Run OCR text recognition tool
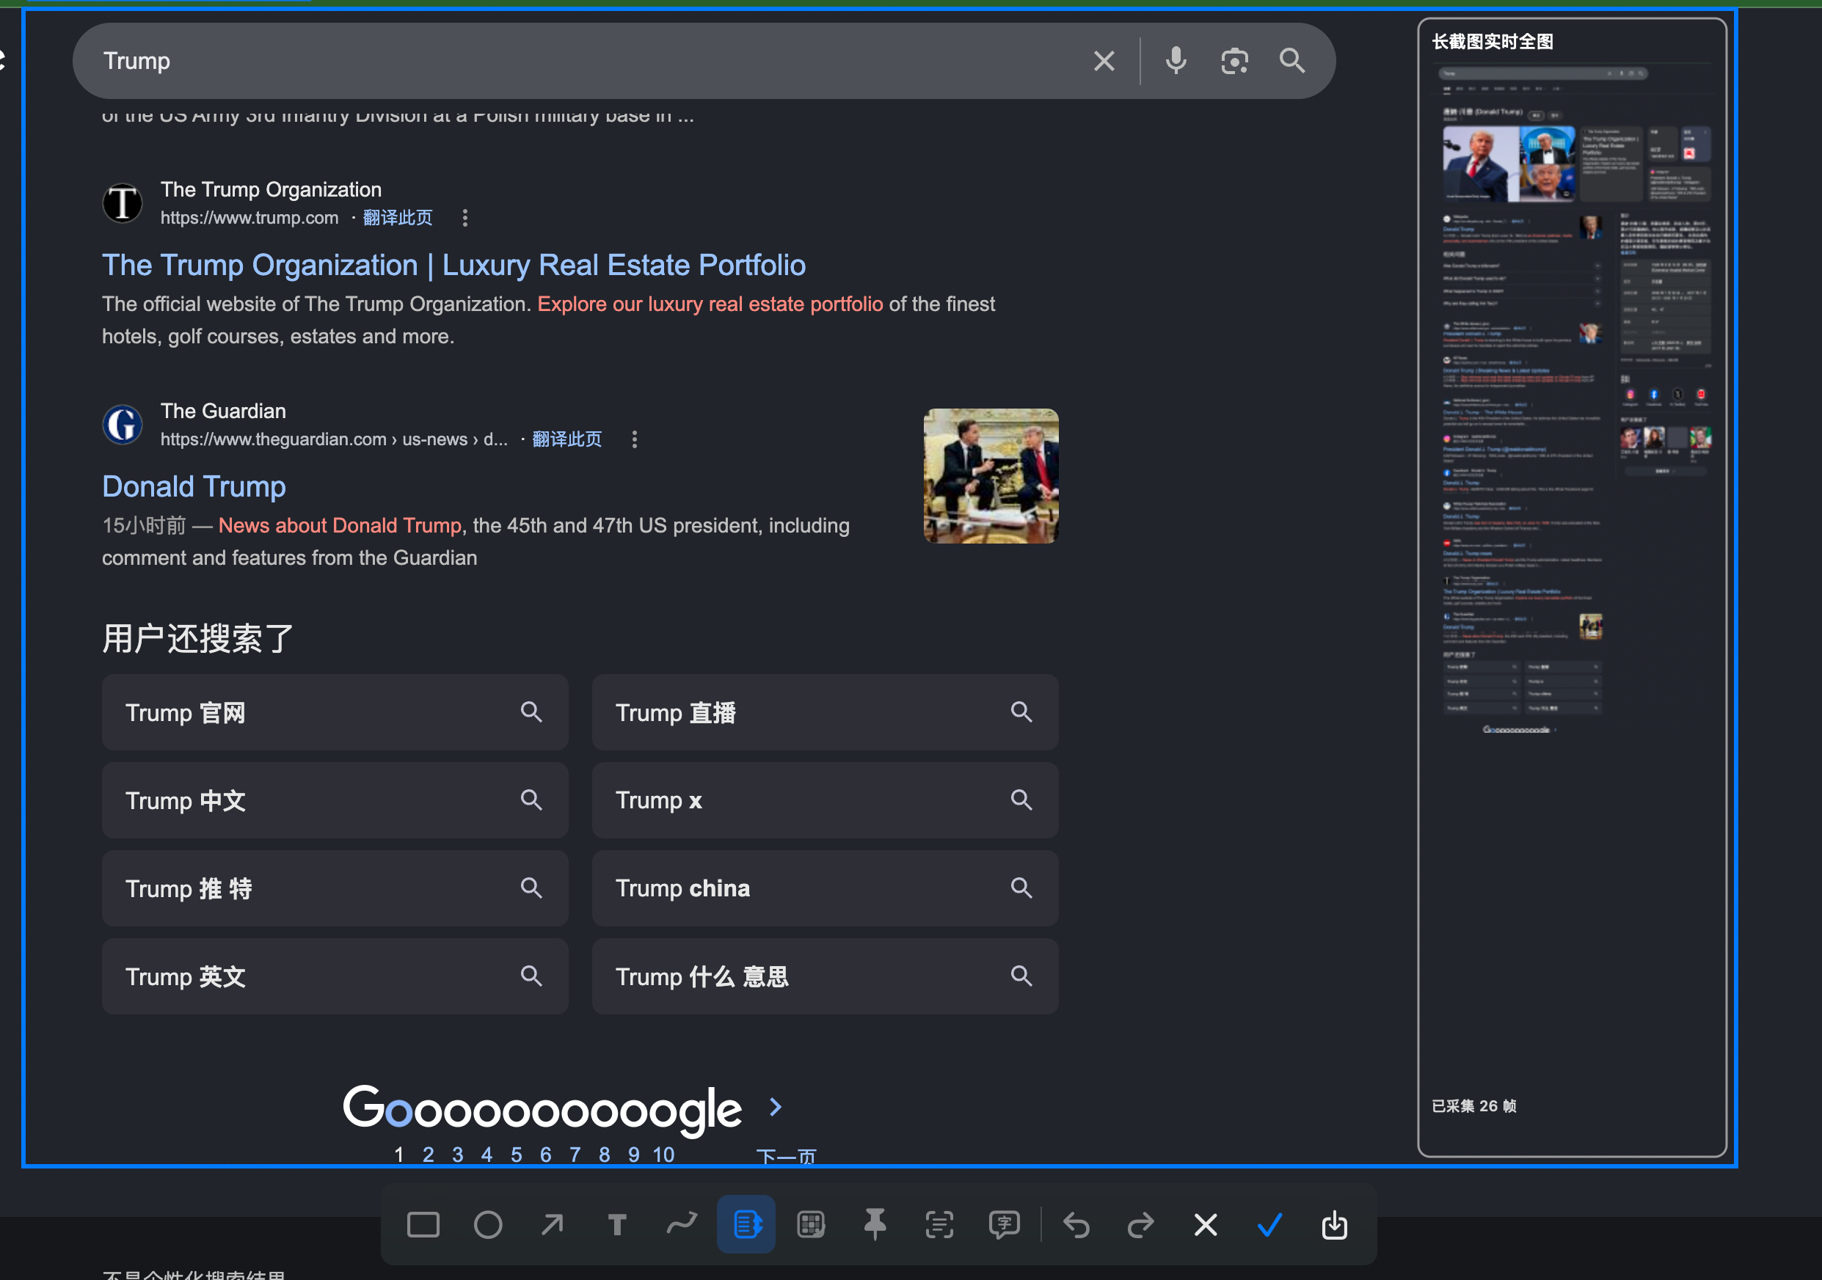Viewport: 1822px width, 1280px height. pos(939,1224)
